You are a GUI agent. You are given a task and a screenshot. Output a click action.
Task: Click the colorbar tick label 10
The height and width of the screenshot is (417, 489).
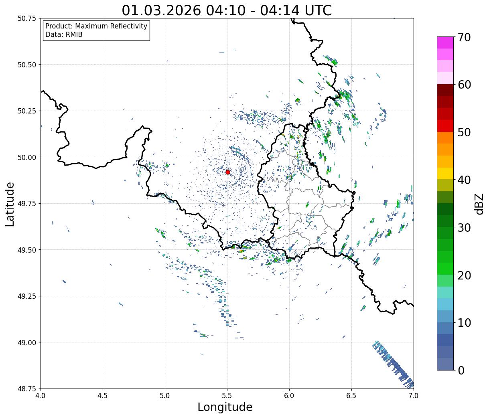pyautogui.click(x=465, y=322)
